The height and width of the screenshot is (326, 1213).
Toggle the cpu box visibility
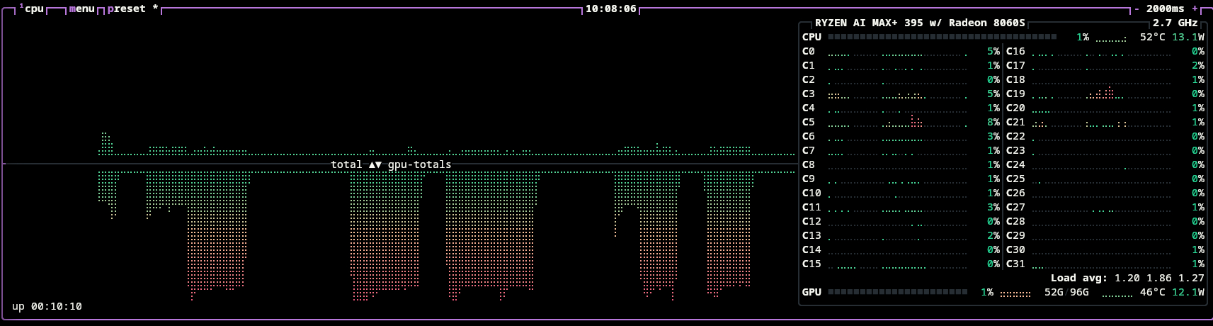(34, 9)
